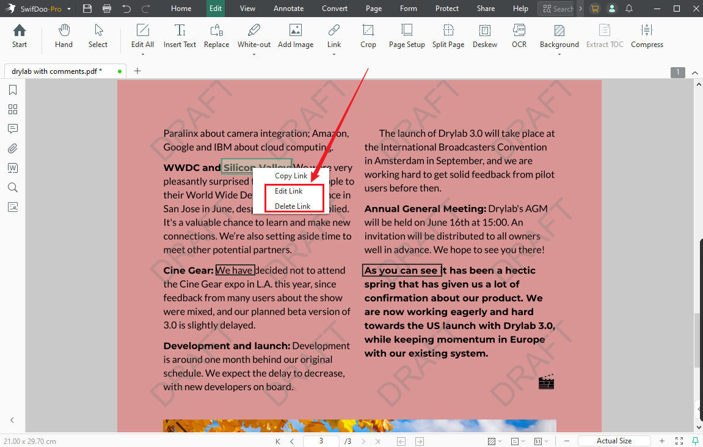Start OCR recognition
This screenshot has width=703, height=447.
(519, 36)
